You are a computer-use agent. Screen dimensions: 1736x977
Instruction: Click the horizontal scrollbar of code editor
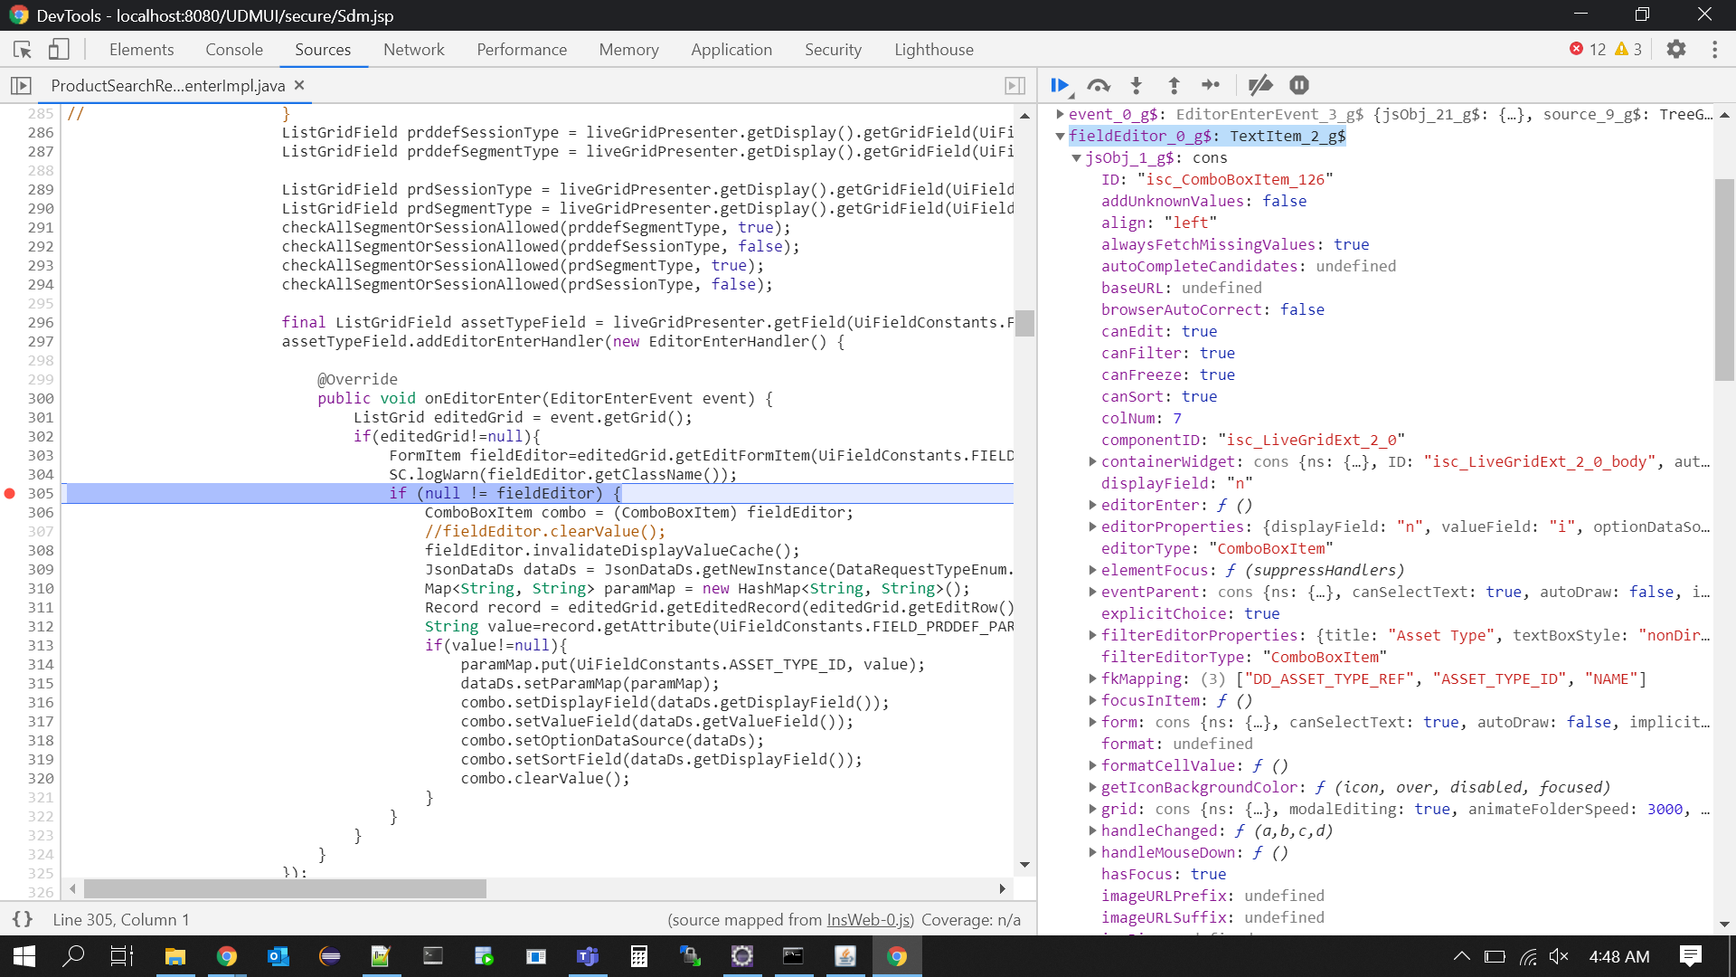(x=285, y=889)
